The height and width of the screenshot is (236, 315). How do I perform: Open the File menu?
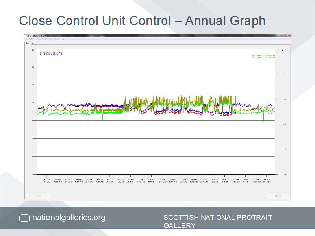[26, 39]
